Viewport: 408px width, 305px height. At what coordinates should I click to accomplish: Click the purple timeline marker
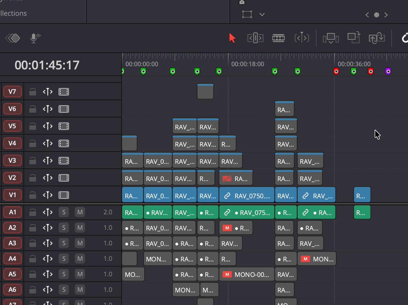388,71
